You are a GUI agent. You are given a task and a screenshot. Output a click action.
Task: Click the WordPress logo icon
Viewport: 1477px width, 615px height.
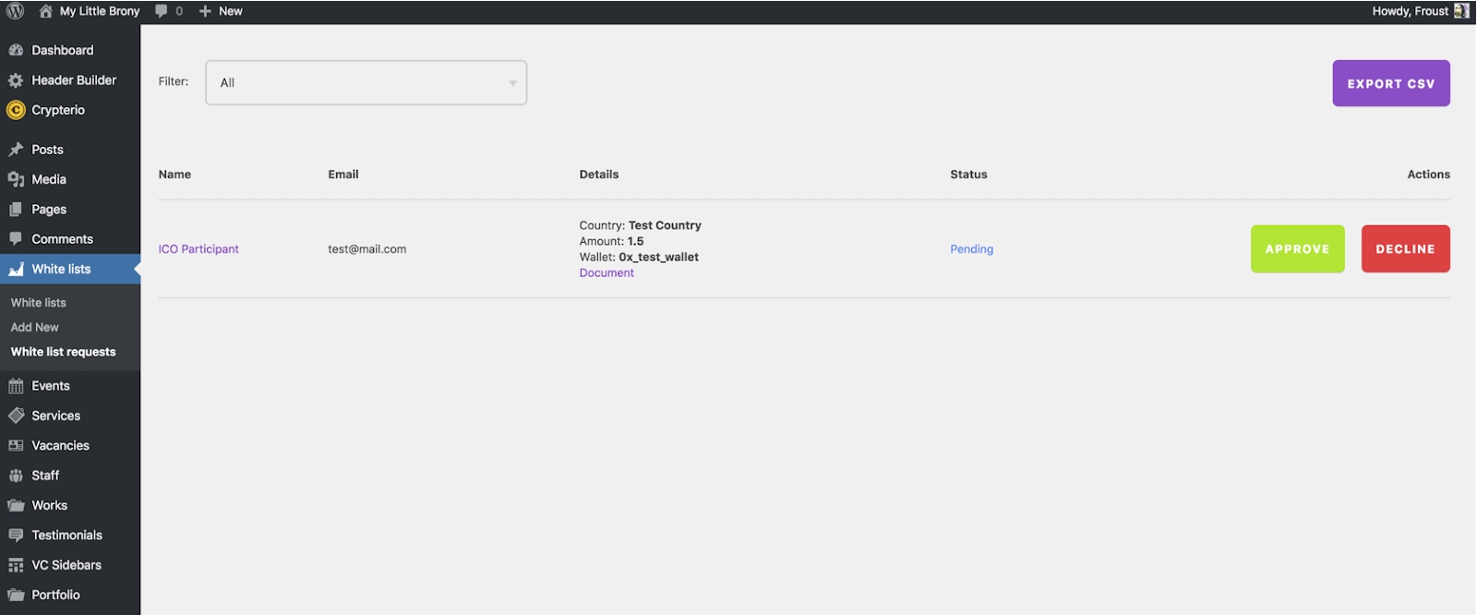(16, 11)
